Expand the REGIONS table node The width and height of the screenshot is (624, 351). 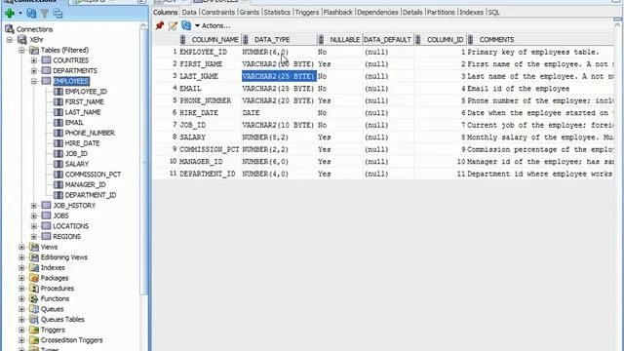coord(34,236)
